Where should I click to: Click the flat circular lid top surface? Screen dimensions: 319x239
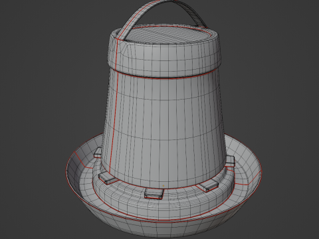click(x=167, y=35)
